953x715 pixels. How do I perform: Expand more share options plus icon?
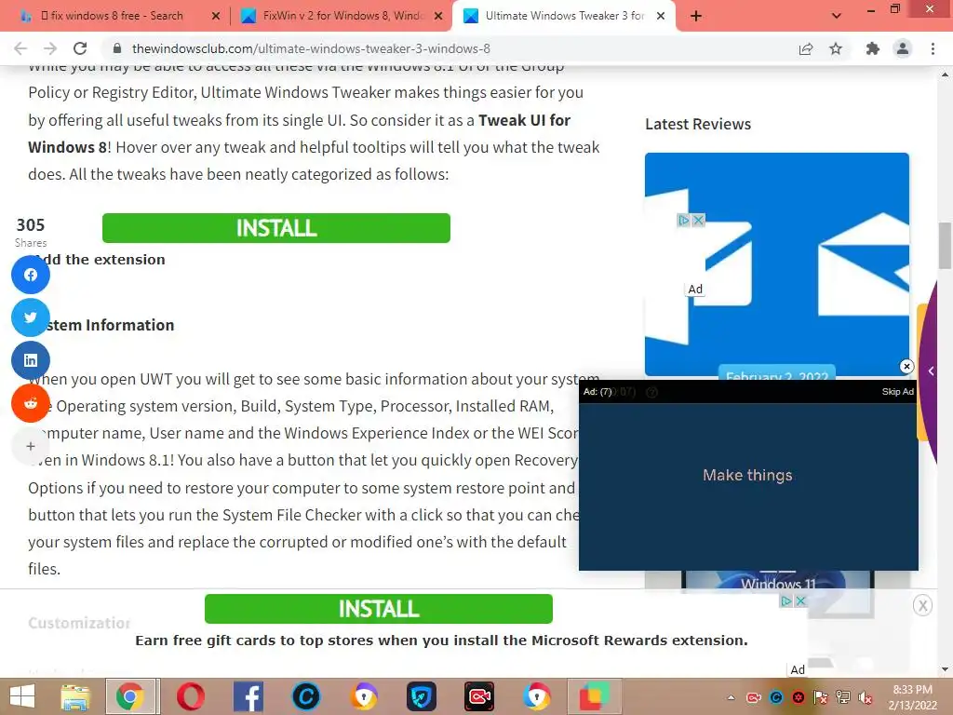coord(31,446)
